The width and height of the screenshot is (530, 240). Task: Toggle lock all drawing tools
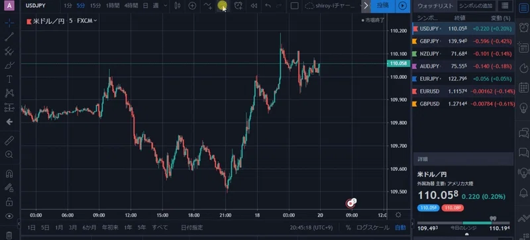(x=9, y=202)
